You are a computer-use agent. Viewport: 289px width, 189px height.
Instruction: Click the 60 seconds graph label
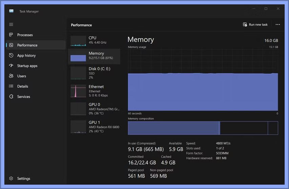[135, 113]
